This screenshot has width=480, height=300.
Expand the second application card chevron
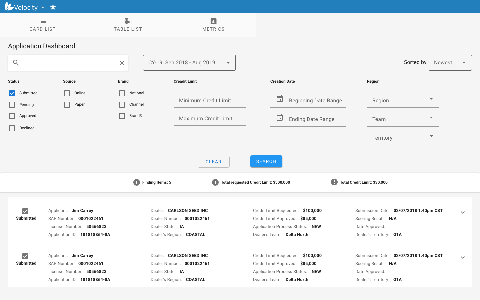pyautogui.click(x=463, y=258)
